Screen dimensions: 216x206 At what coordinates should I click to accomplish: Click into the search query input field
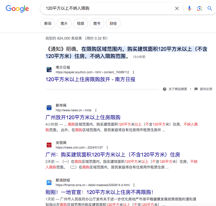click(107, 8)
